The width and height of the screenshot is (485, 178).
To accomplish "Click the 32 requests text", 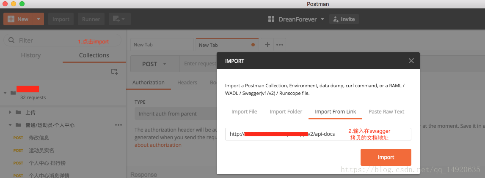I will click(33, 97).
